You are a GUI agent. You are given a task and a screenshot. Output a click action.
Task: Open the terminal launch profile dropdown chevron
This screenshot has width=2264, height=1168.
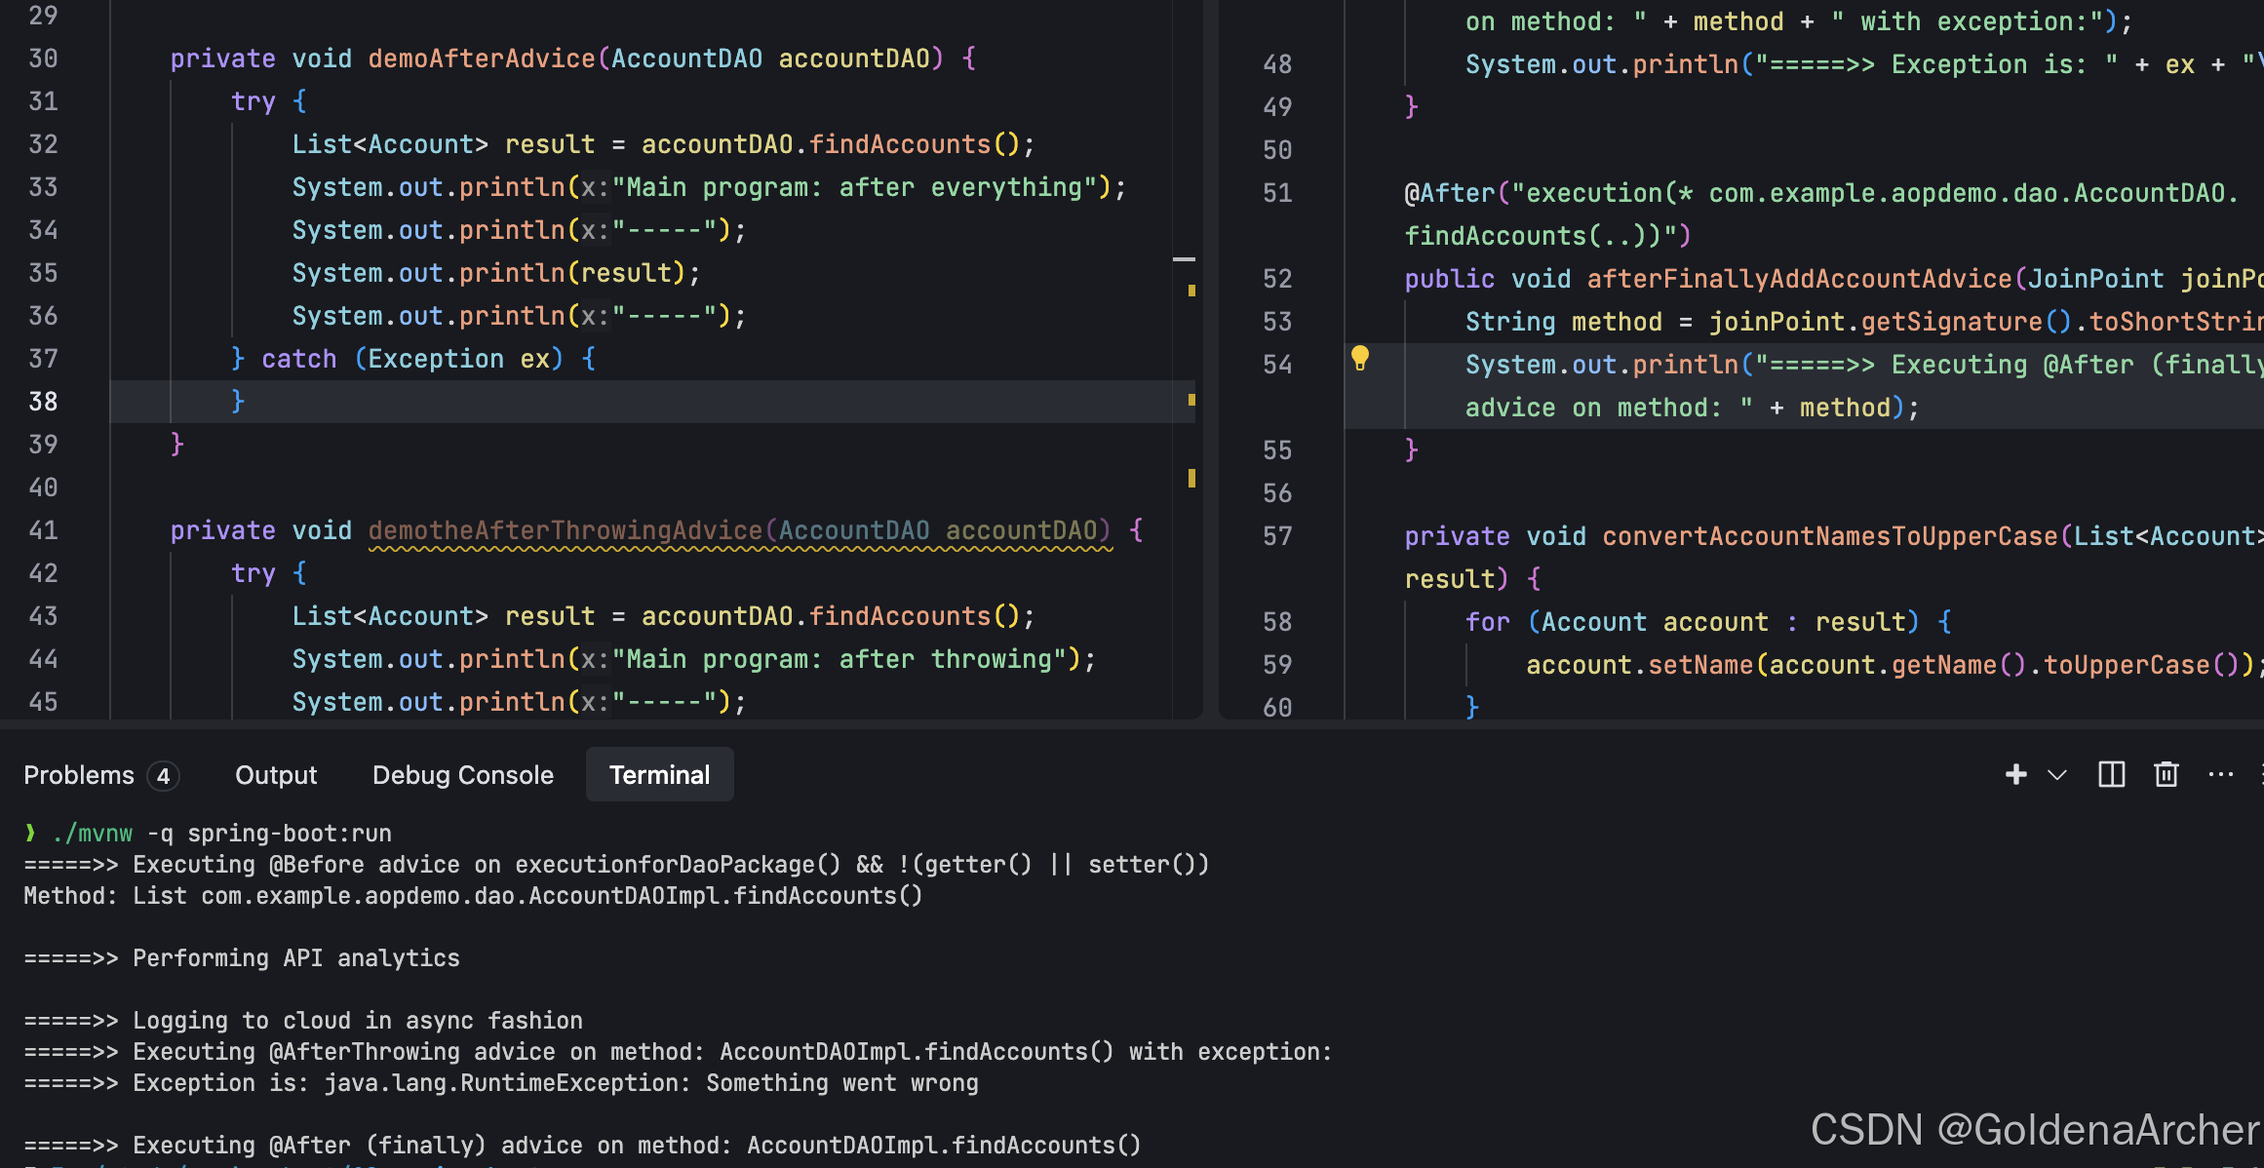[x=2057, y=775]
